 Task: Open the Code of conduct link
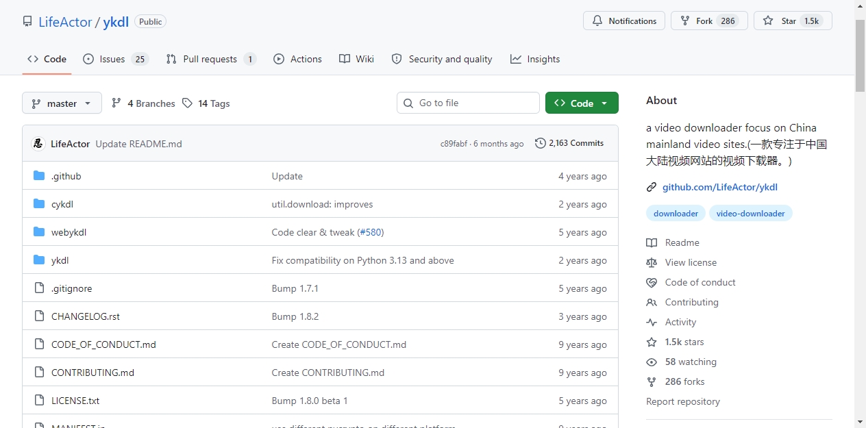pyautogui.click(x=691, y=282)
